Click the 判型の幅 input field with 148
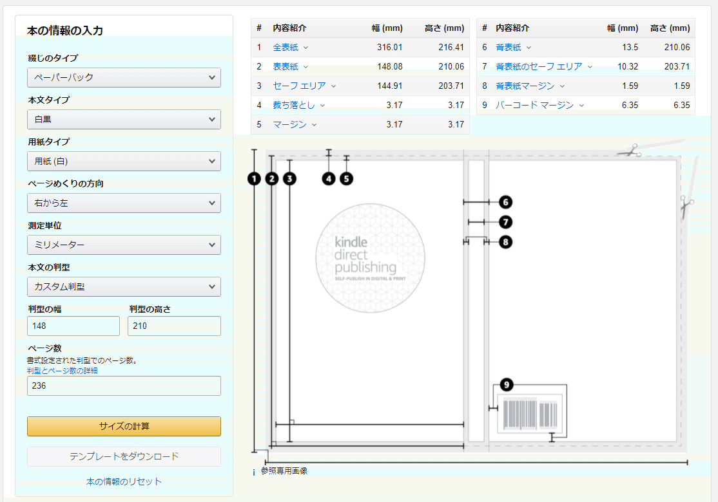 (73, 326)
